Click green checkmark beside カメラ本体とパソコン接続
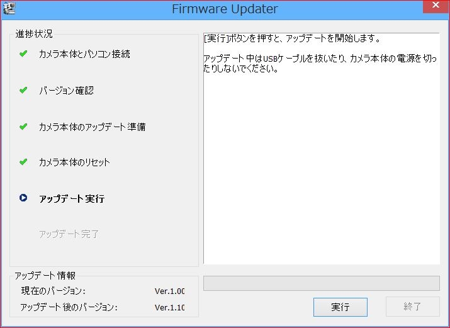The image size is (450, 328). (x=23, y=54)
